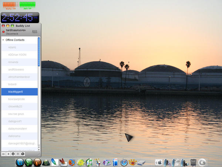Launch Safari compass icon in the dock
222x167 pixels.
124,163
